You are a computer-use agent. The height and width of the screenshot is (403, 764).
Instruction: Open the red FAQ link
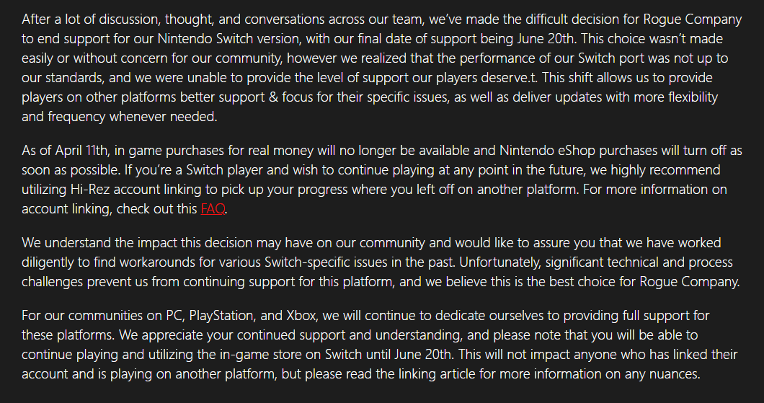(213, 208)
